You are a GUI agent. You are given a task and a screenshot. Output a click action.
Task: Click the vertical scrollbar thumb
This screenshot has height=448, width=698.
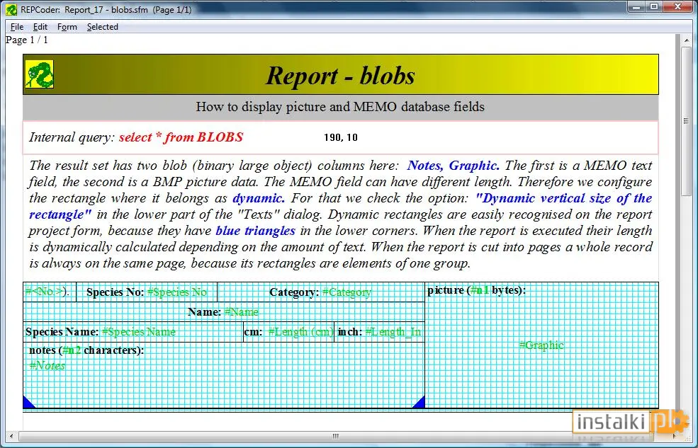686,121
